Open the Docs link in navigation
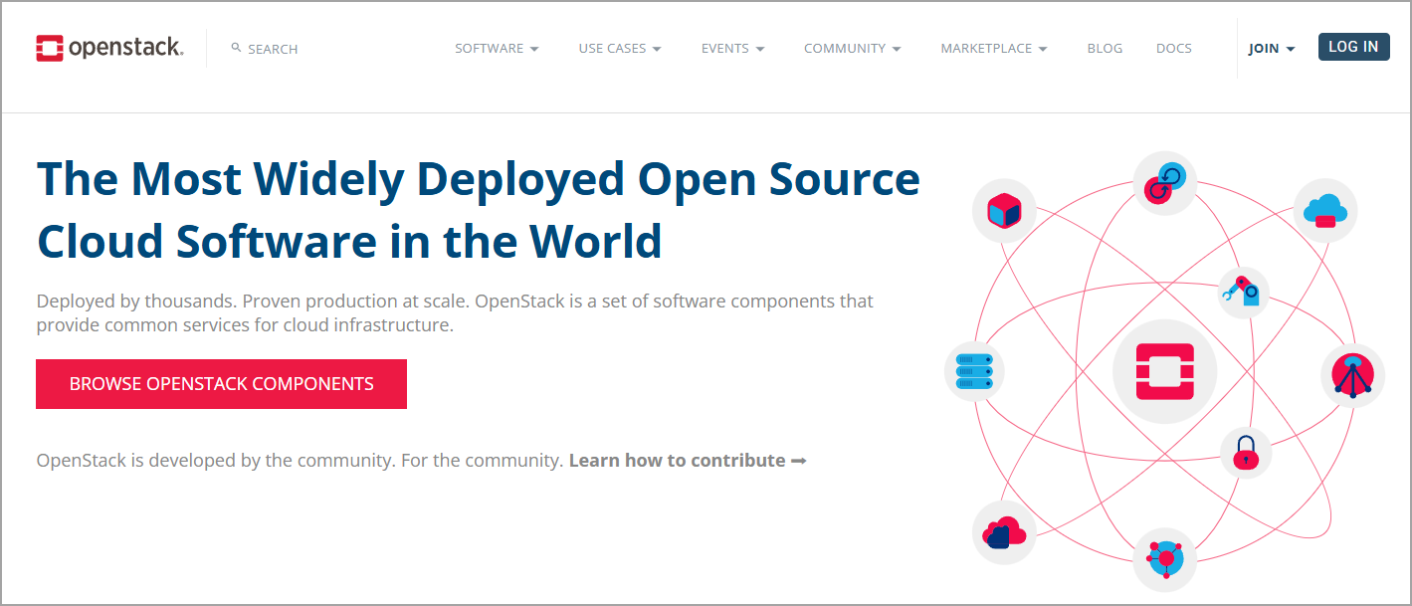This screenshot has width=1412, height=606. [x=1174, y=49]
